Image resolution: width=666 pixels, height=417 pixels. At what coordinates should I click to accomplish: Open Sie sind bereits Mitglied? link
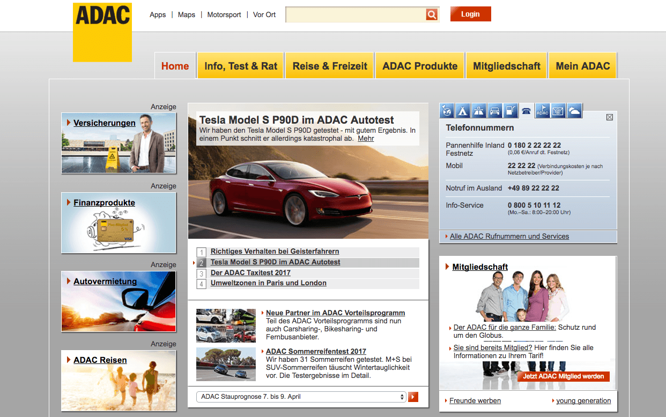pos(493,347)
